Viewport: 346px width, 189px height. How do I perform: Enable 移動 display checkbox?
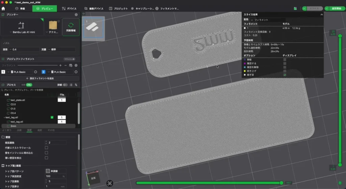pyautogui.click(x=285, y=60)
